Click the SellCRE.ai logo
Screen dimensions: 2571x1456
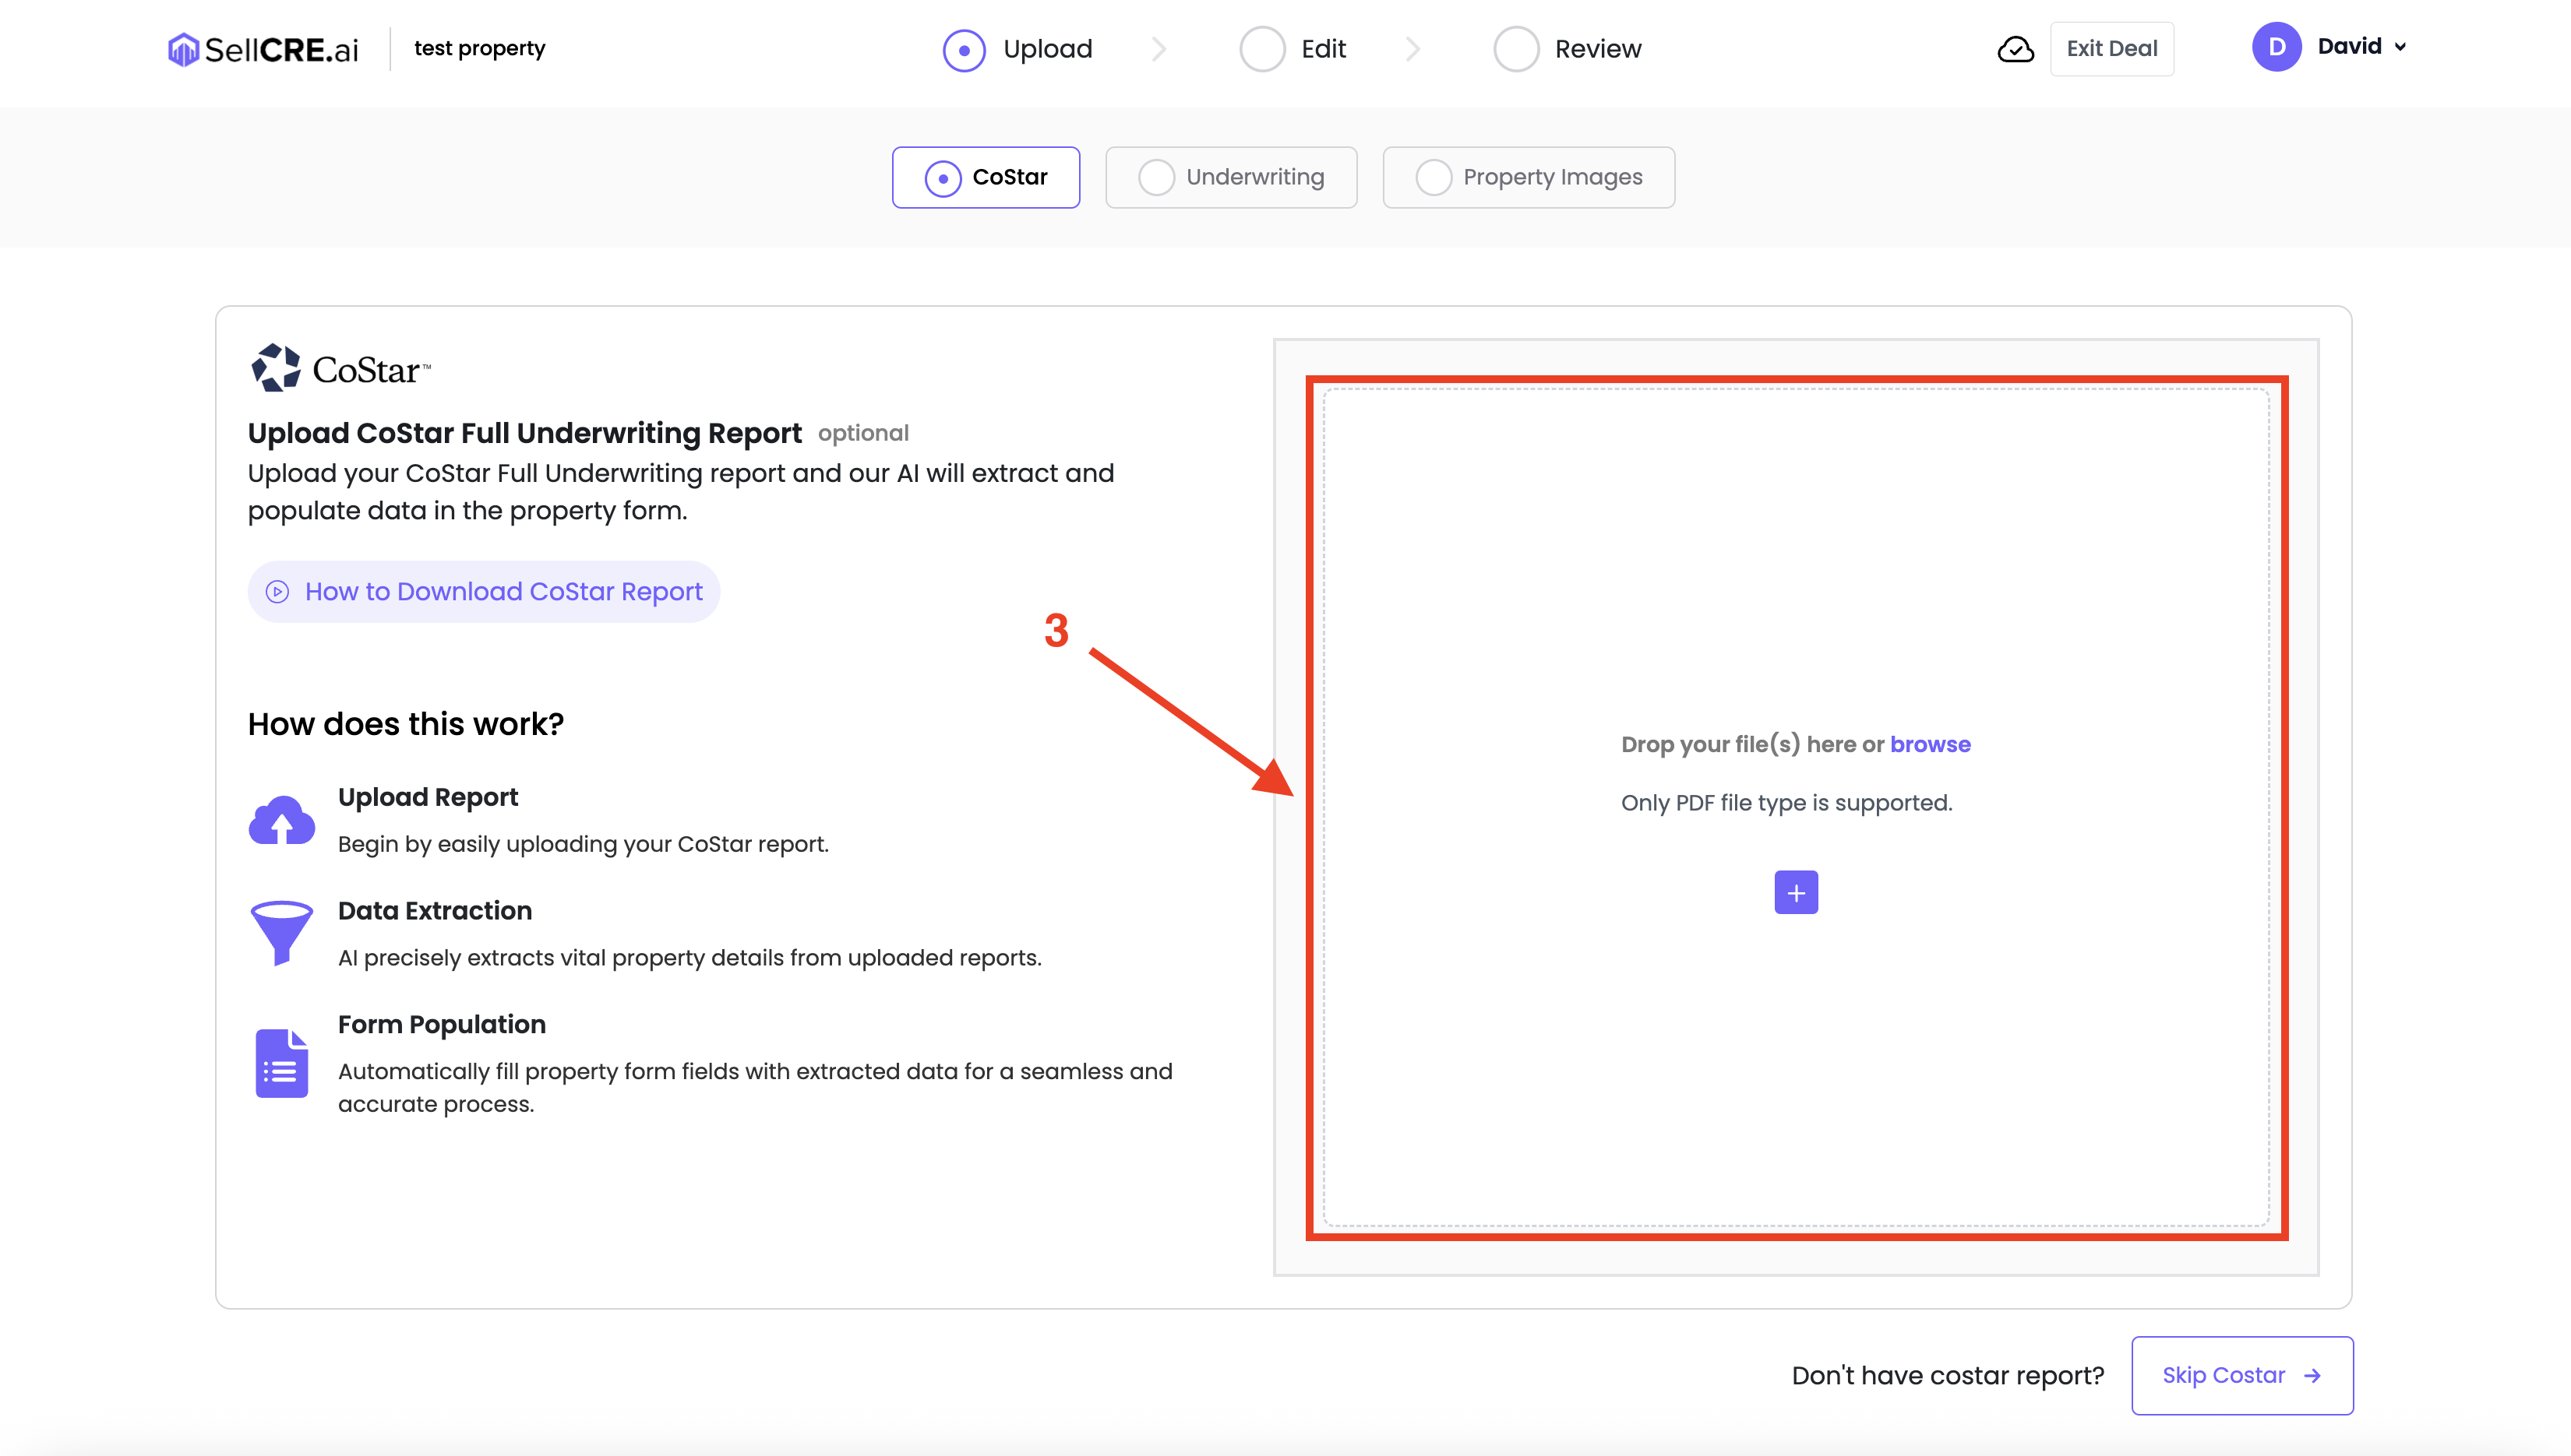262,49
